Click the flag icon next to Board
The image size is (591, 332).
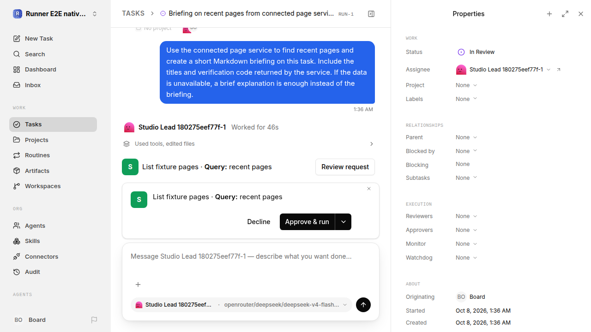click(94, 320)
